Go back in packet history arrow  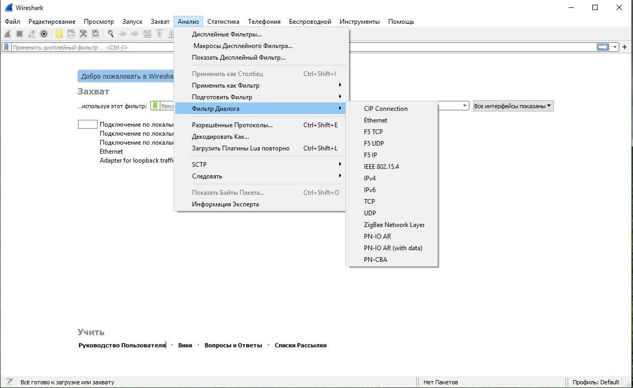[x=123, y=34]
